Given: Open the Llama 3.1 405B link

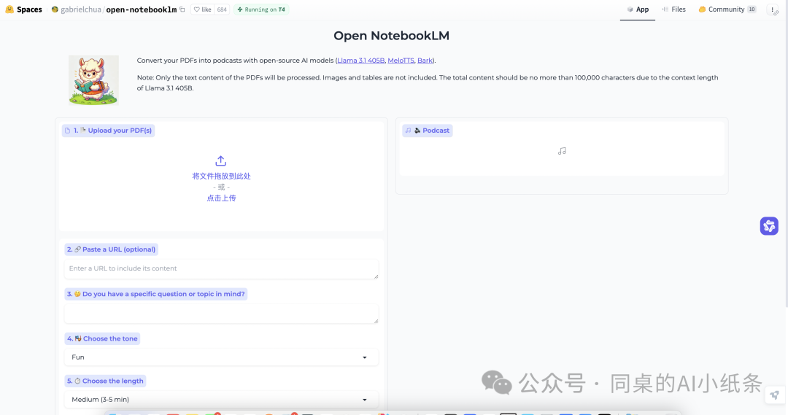Looking at the screenshot, I should [x=361, y=61].
